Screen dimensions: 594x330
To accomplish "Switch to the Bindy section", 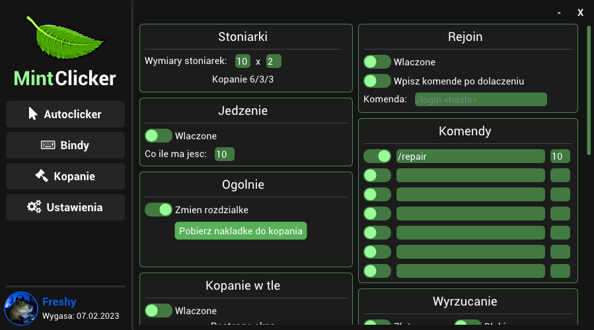I will [x=65, y=145].
